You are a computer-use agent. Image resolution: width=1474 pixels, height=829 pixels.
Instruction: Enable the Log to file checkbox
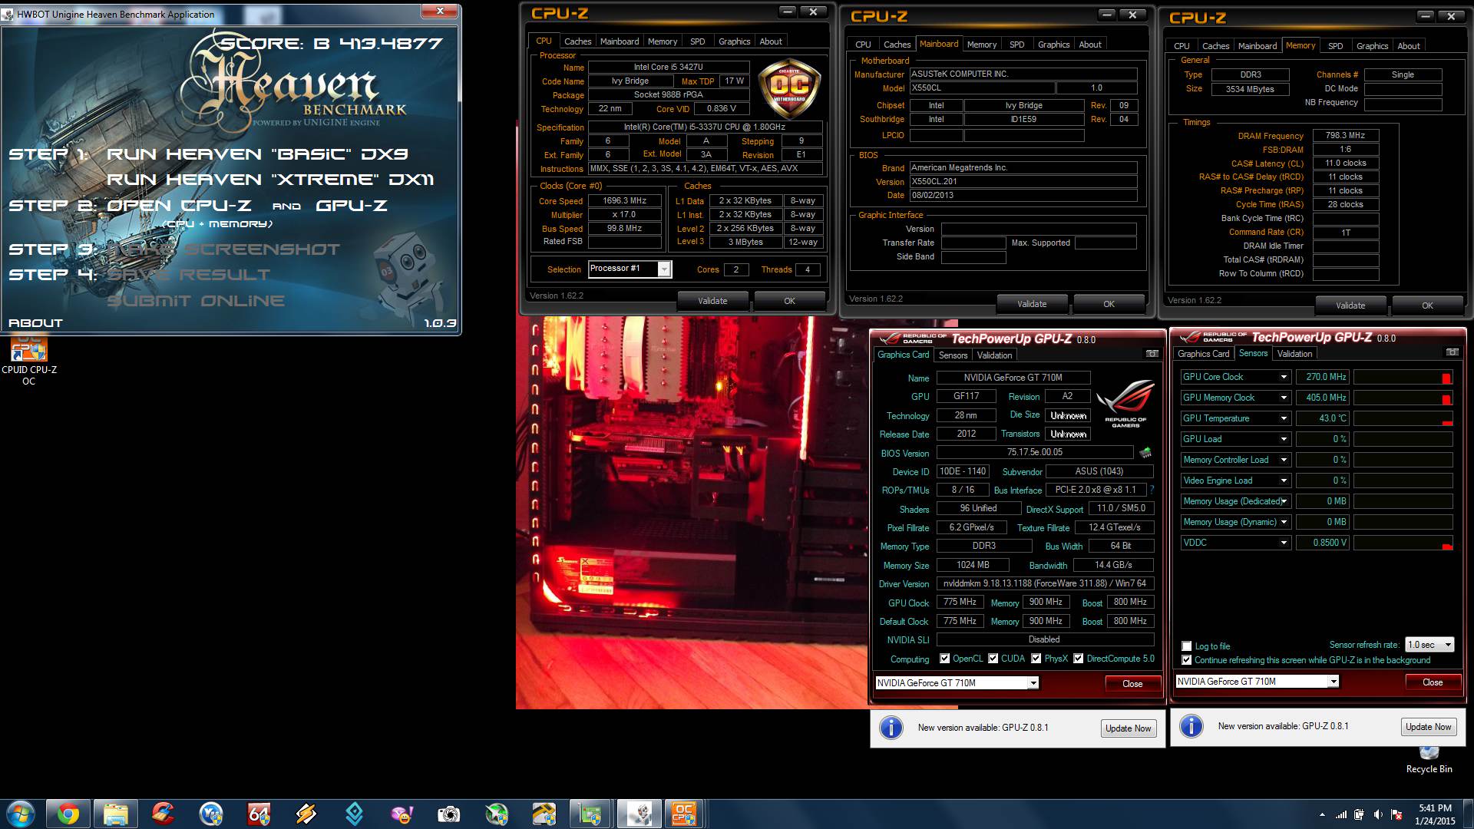(x=1187, y=646)
